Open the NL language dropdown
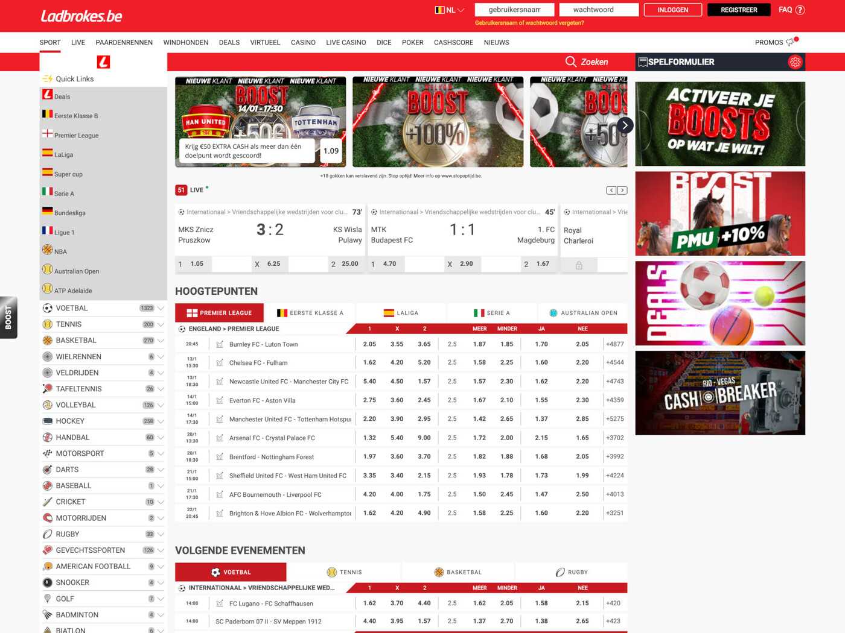 pyautogui.click(x=450, y=10)
